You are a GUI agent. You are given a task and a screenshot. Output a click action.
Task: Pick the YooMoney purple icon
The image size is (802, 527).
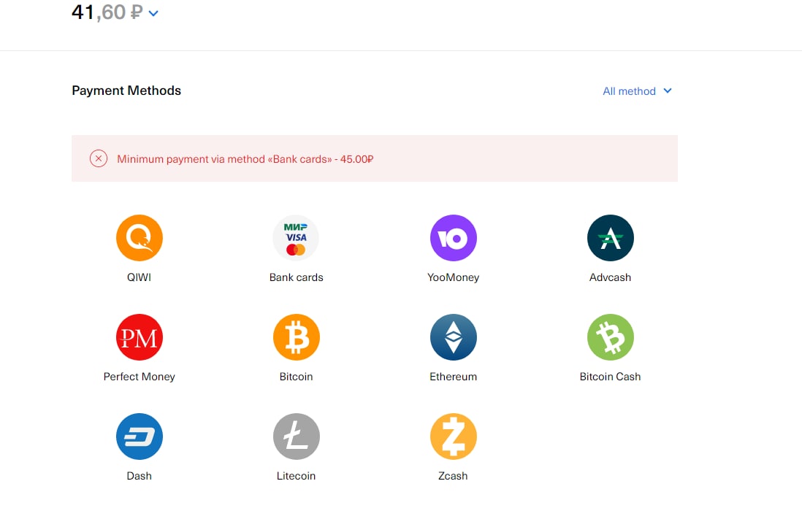[453, 238]
